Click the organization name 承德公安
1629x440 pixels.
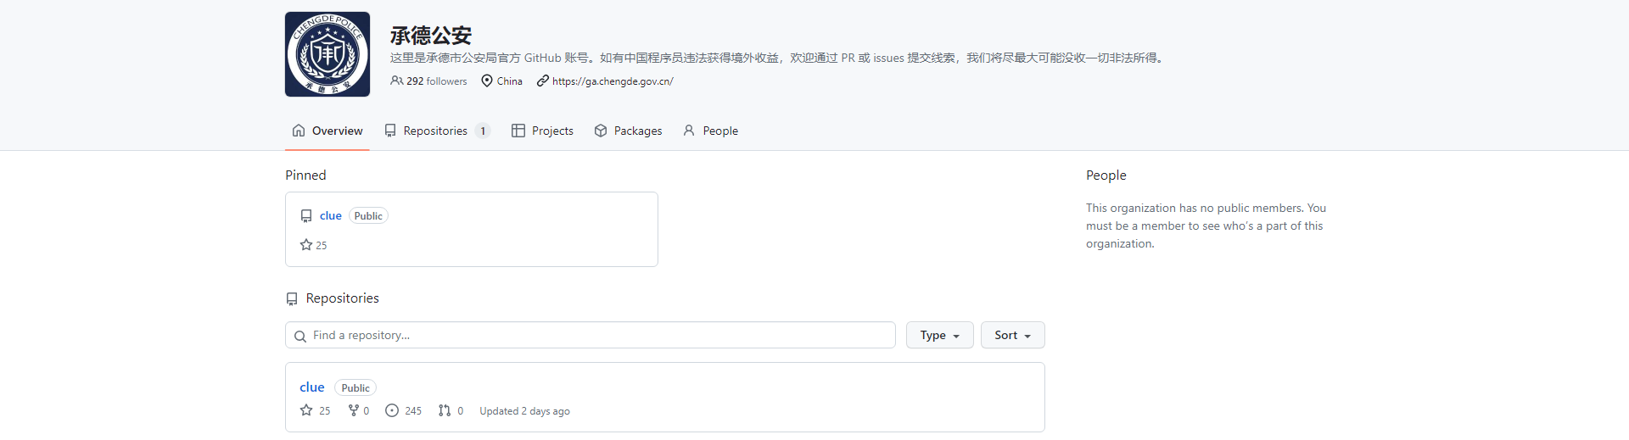click(431, 36)
